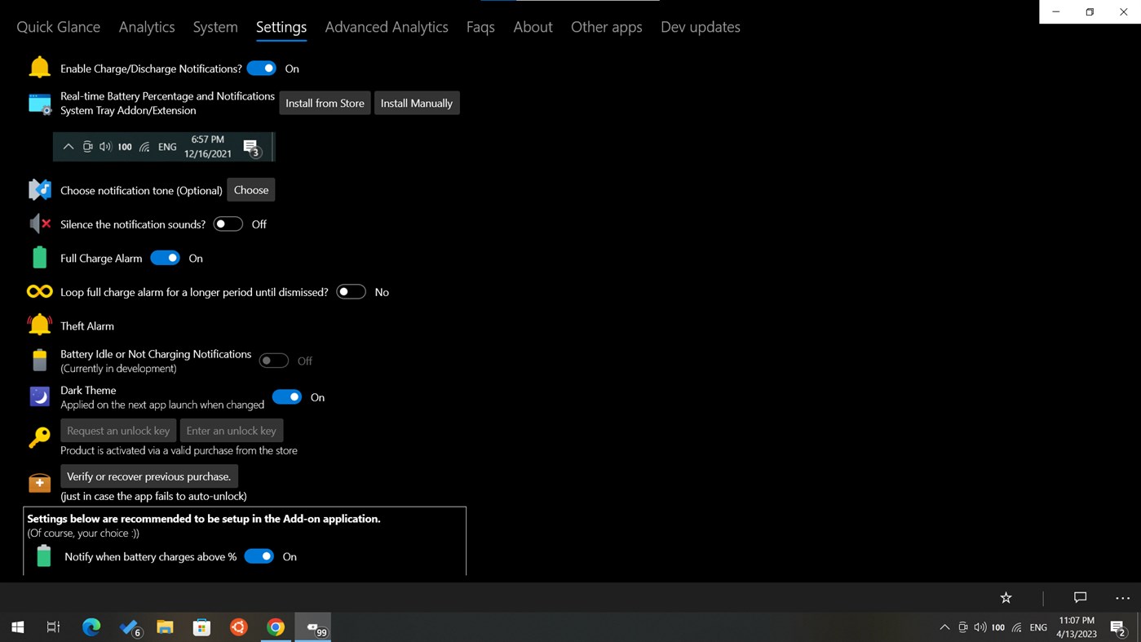1141x642 pixels.
Task: Click Verify or recover previous purchase
Action: click(x=148, y=476)
